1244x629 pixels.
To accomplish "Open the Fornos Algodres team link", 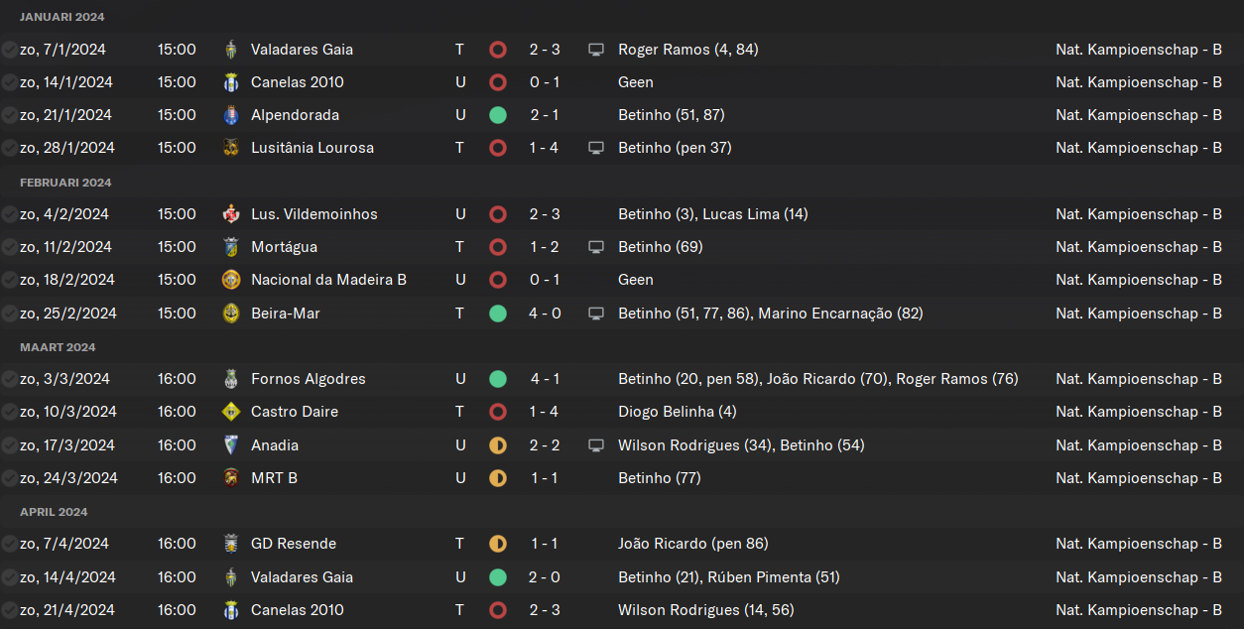I will (309, 379).
